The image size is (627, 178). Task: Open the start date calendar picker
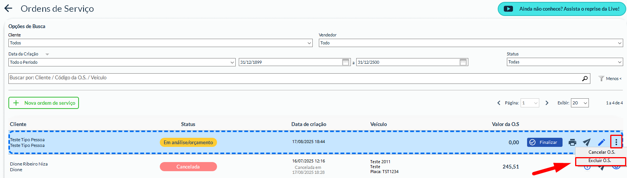tap(346, 62)
